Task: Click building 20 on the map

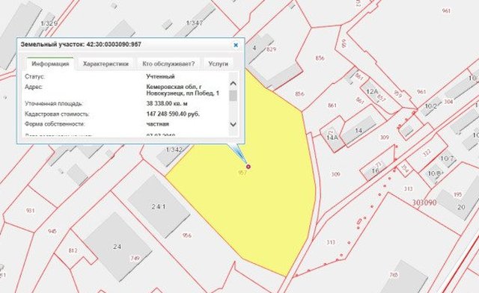Action: click(461, 207)
